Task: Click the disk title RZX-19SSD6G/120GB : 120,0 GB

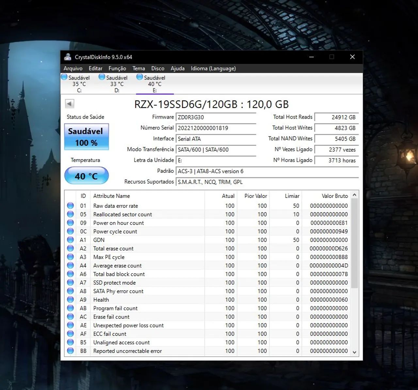Action: pos(212,104)
